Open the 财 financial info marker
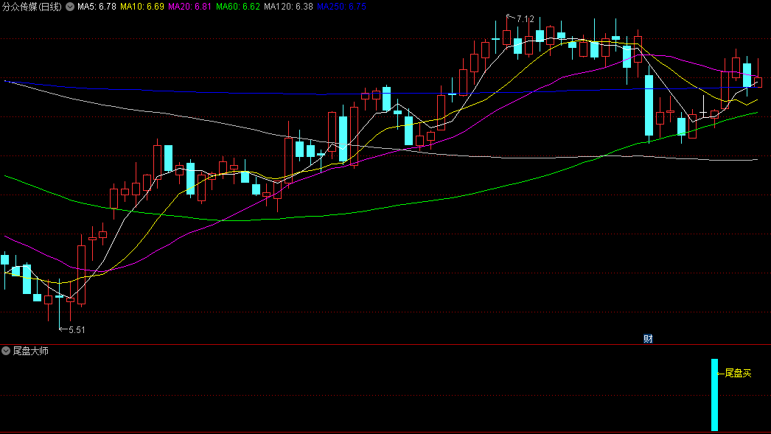Image resolution: width=771 pixels, height=434 pixels. click(x=648, y=339)
